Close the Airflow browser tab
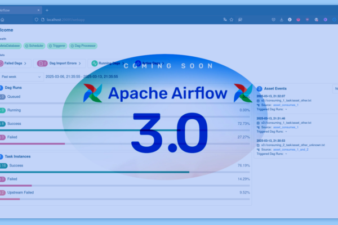This screenshot has height=225, width=338. (38, 10)
